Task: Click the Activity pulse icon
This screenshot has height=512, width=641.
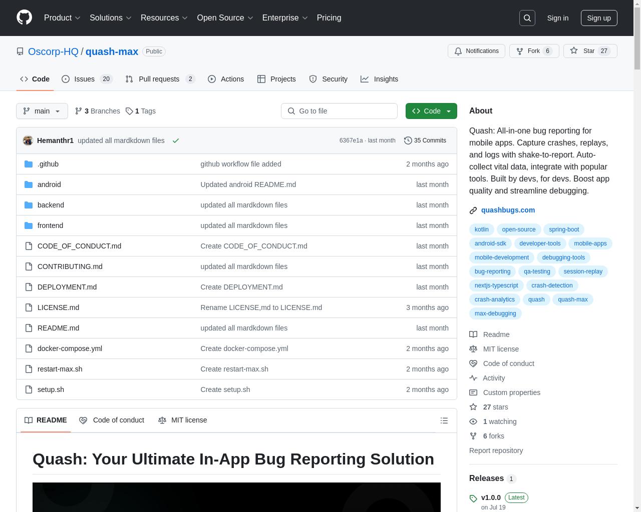Action: pyautogui.click(x=473, y=378)
